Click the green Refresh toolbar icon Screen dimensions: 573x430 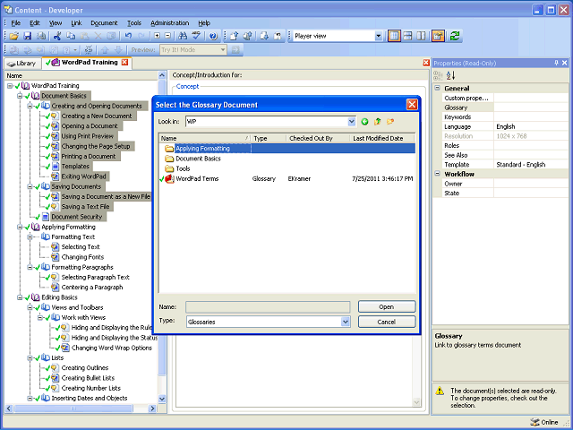455,36
